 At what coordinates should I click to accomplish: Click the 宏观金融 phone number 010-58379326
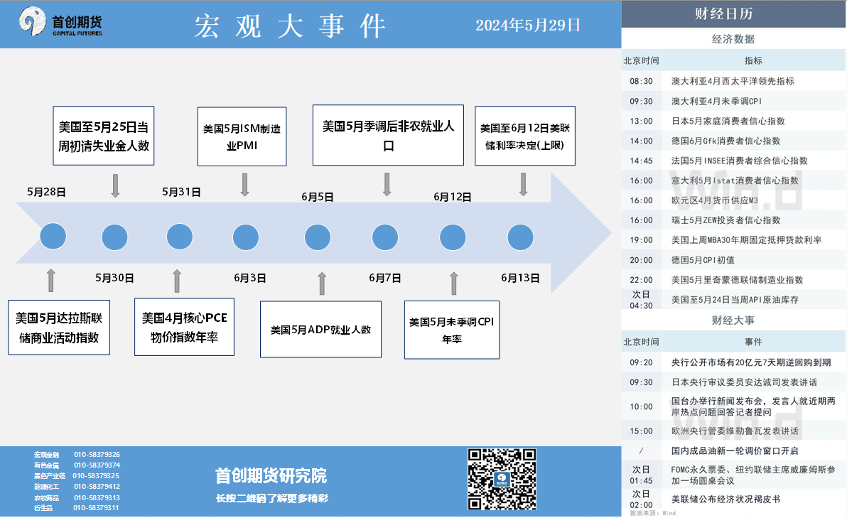click(x=97, y=454)
